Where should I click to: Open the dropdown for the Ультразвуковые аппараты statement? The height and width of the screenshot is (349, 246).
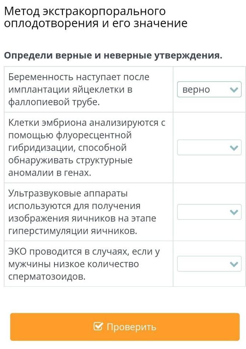point(208,212)
